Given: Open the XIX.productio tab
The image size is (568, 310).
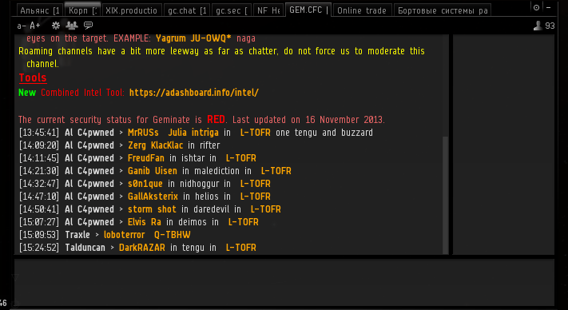Looking at the screenshot, I should click(x=132, y=10).
